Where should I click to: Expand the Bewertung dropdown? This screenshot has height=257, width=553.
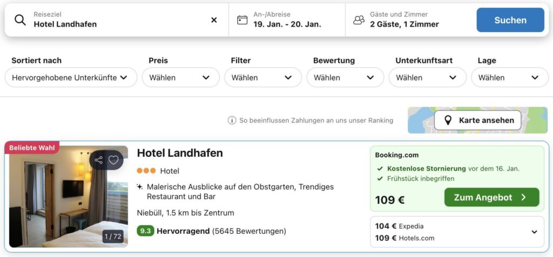coord(344,78)
